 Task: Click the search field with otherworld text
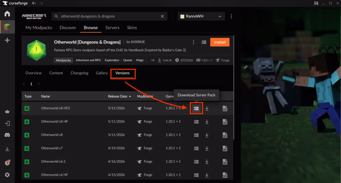click(x=109, y=16)
